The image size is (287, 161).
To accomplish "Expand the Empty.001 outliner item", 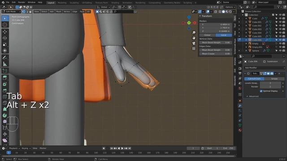I will pos(246,47).
